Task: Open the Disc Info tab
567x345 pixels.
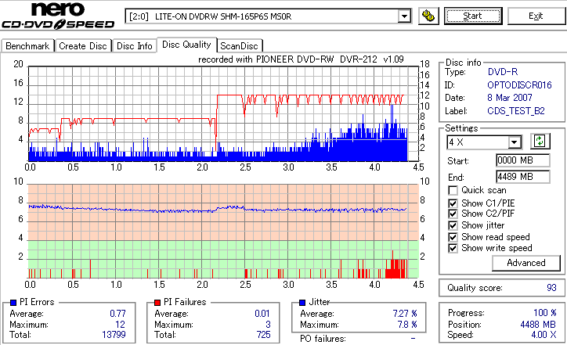Action: point(135,46)
